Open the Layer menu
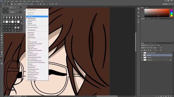The width and height of the screenshot is (174, 97). (17, 1)
